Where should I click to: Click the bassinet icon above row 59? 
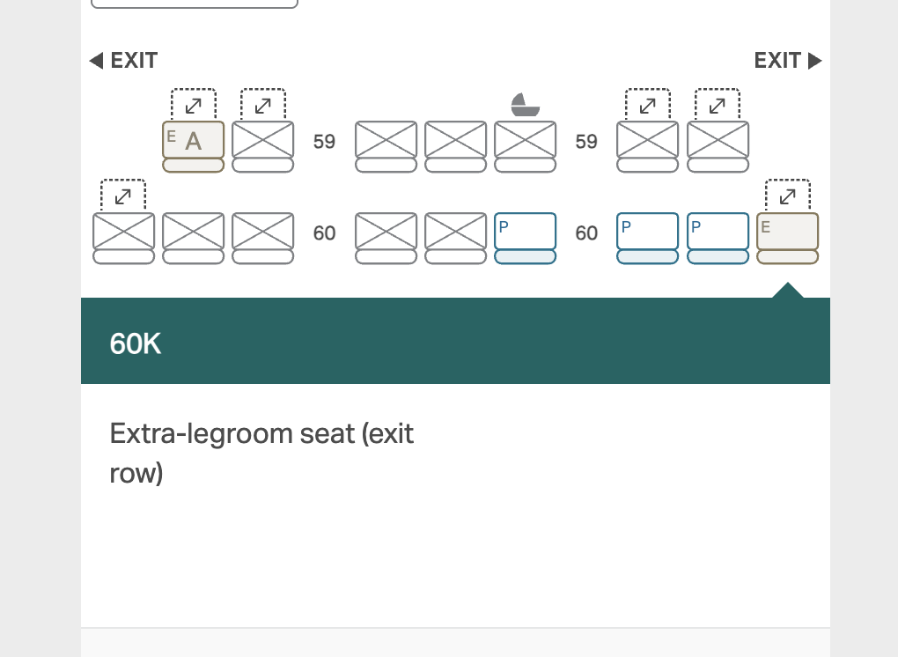(x=526, y=104)
